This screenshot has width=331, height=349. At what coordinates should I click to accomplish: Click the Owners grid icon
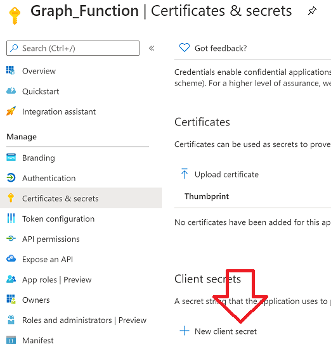click(11, 299)
